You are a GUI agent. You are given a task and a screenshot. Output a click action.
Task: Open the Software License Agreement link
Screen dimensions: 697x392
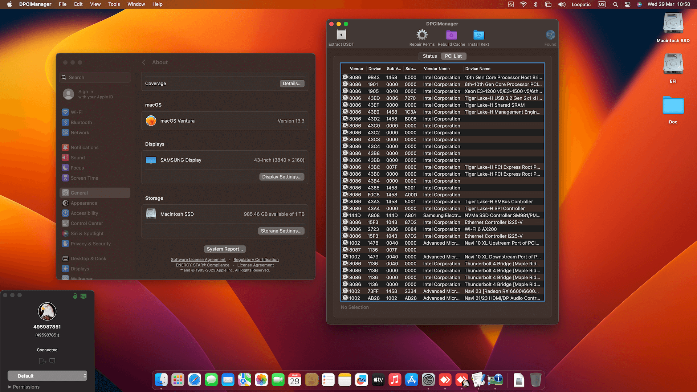click(198, 260)
